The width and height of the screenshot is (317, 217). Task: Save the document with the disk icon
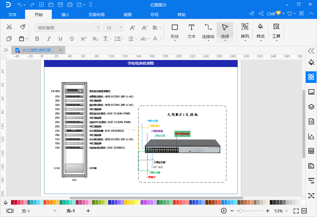[60, 5]
